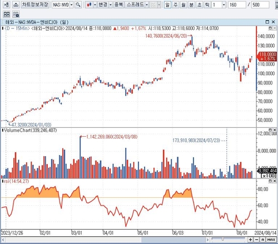The width and height of the screenshot is (278, 244).
Task: Expand the NAS:NVD symbol dropdown arrow
Action: pos(72,4)
